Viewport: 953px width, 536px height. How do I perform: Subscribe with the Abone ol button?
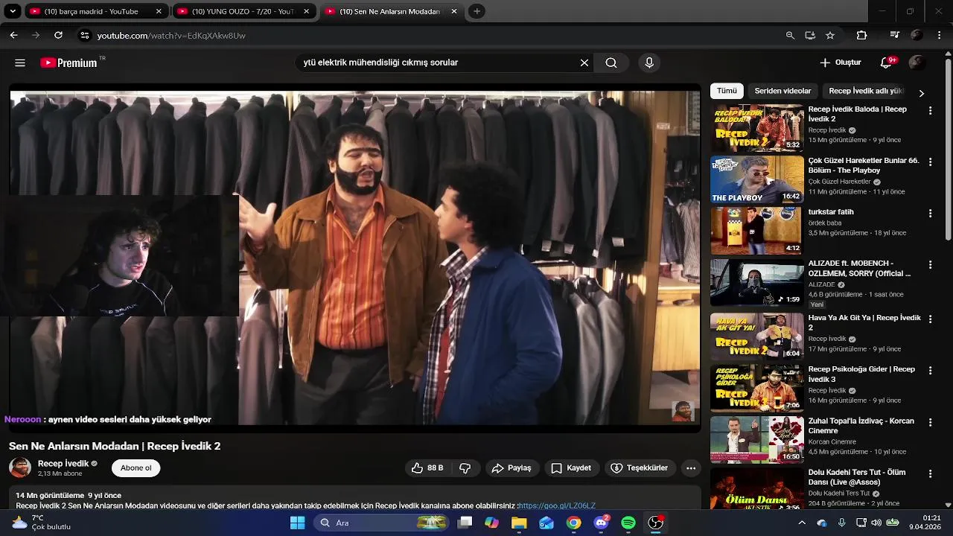tap(136, 468)
